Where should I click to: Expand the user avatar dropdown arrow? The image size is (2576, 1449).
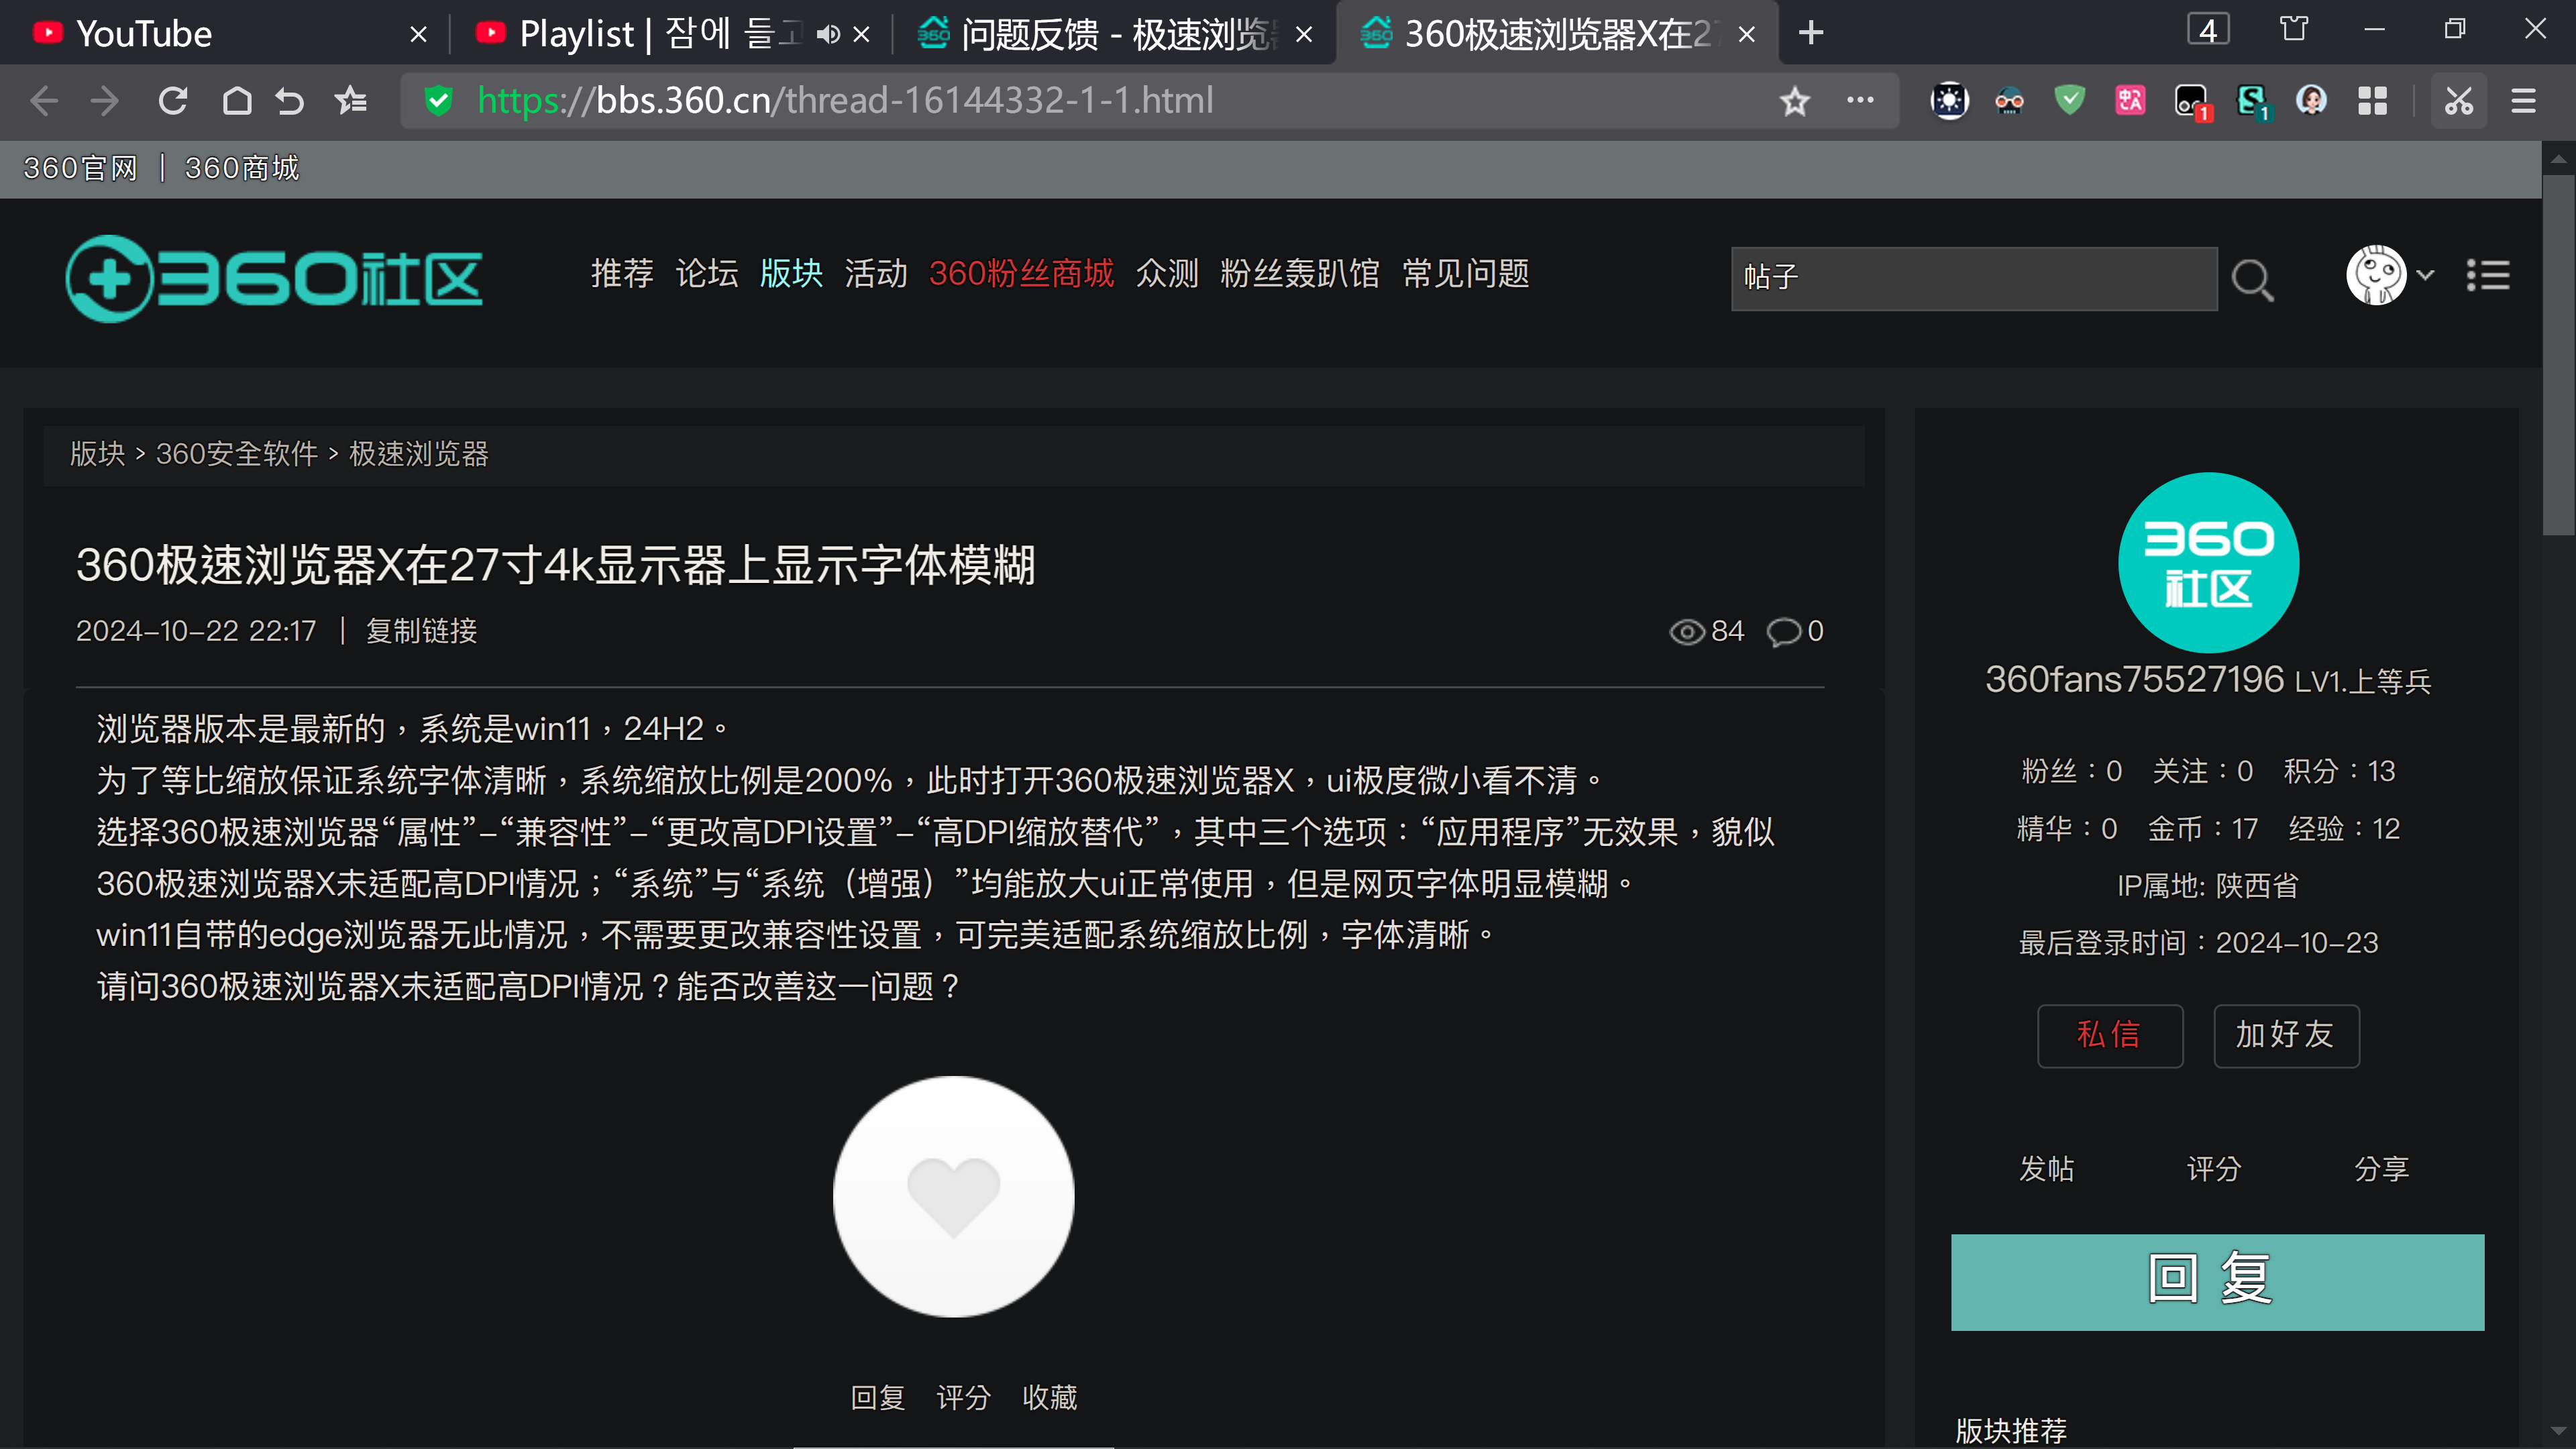click(2425, 274)
